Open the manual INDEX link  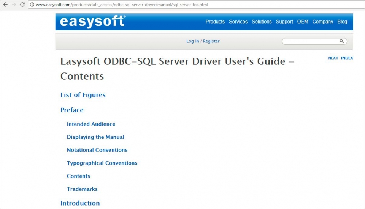(347, 58)
